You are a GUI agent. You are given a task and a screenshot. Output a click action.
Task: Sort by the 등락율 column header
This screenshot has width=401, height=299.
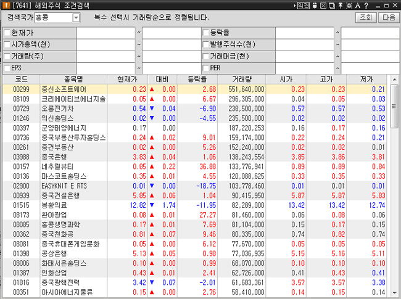point(197,80)
